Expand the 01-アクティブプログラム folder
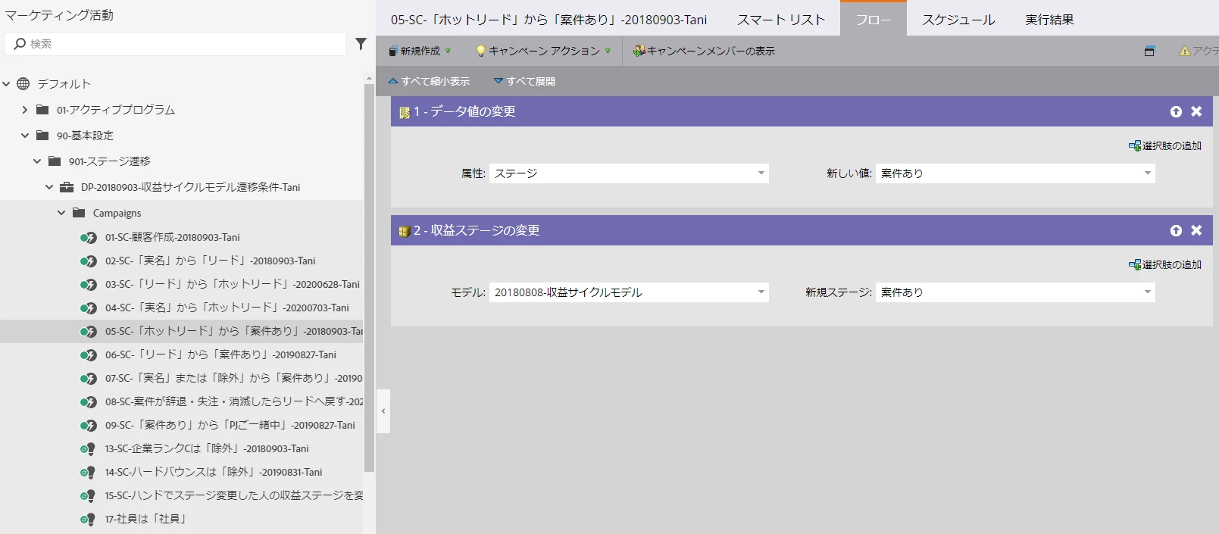Viewport: 1219px width, 534px height. coord(25,110)
